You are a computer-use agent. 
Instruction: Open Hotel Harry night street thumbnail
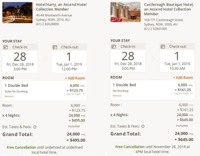(17, 12)
